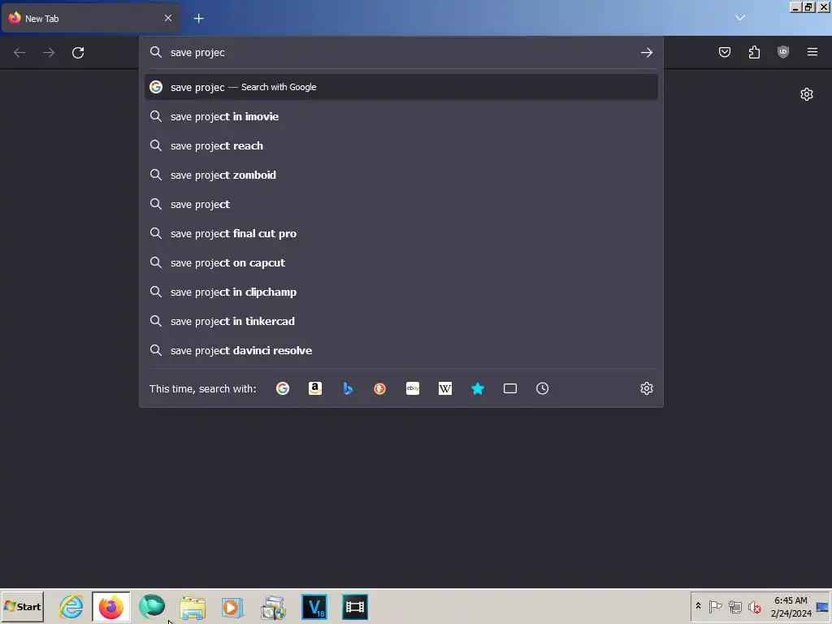Open the Firefox application menu

812,52
